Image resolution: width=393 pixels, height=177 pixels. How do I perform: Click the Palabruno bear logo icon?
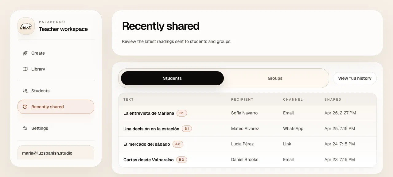point(26,26)
